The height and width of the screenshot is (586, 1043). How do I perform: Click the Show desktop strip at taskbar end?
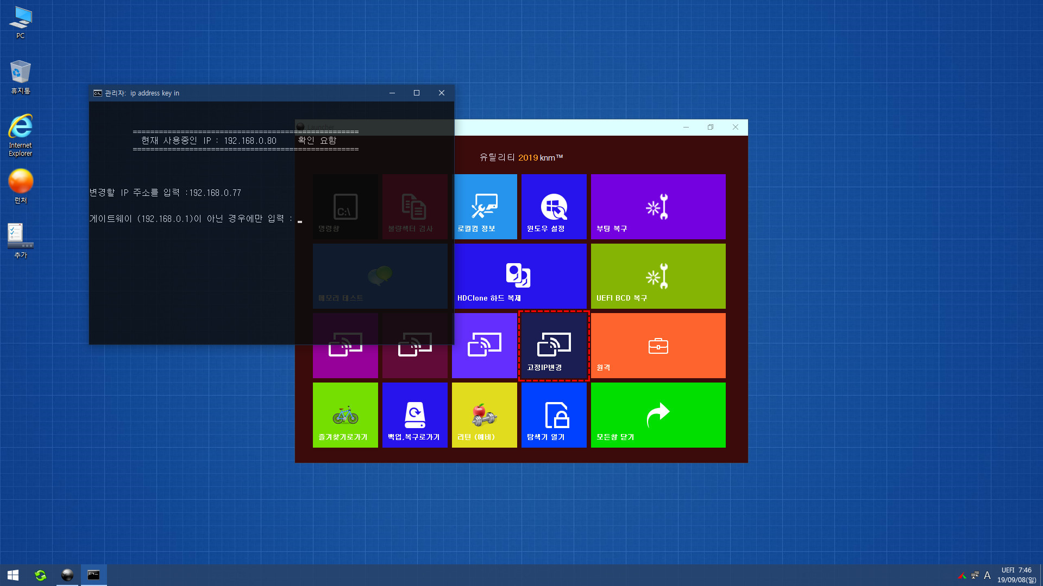(x=1041, y=575)
